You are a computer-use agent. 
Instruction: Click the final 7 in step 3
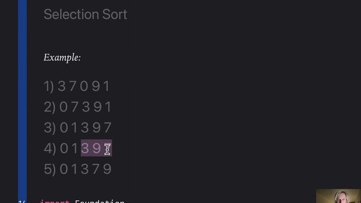(108, 127)
